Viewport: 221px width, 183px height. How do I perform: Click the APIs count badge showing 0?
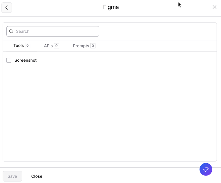(56, 46)
